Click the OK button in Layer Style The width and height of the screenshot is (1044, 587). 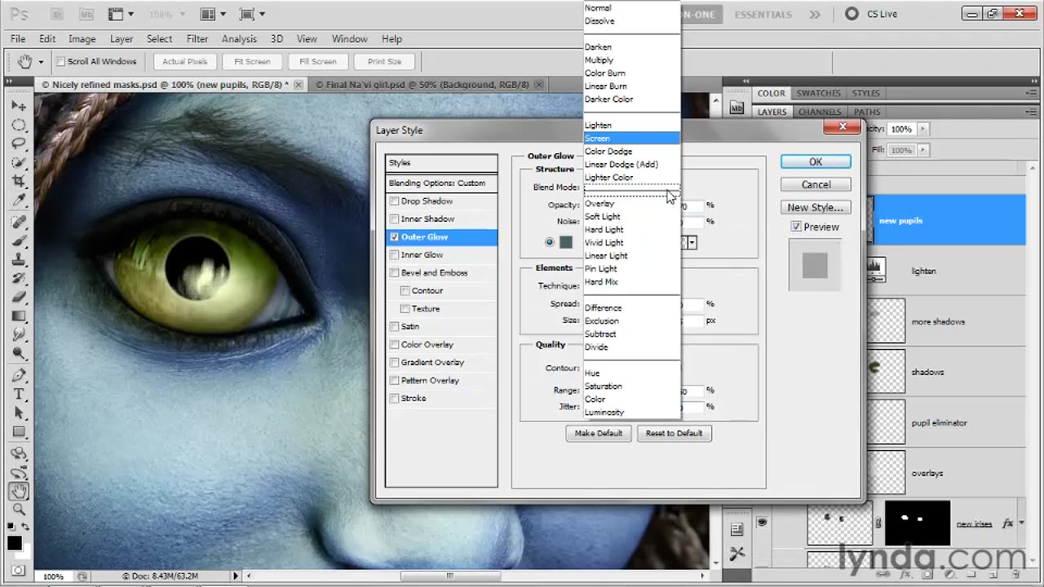[815, 162]
